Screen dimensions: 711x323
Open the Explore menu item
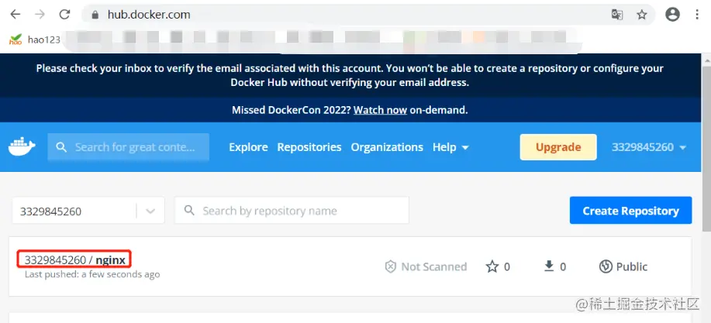point(248,147)
